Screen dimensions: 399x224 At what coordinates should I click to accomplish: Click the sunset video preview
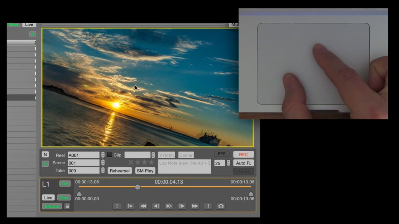(x=147, y=87)
